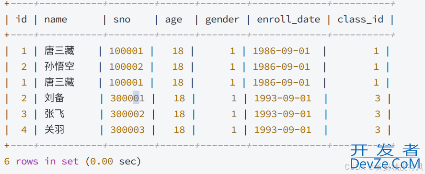Click the name 孙悟空 in the table
425x174 pixels.
tap(59, 66)
